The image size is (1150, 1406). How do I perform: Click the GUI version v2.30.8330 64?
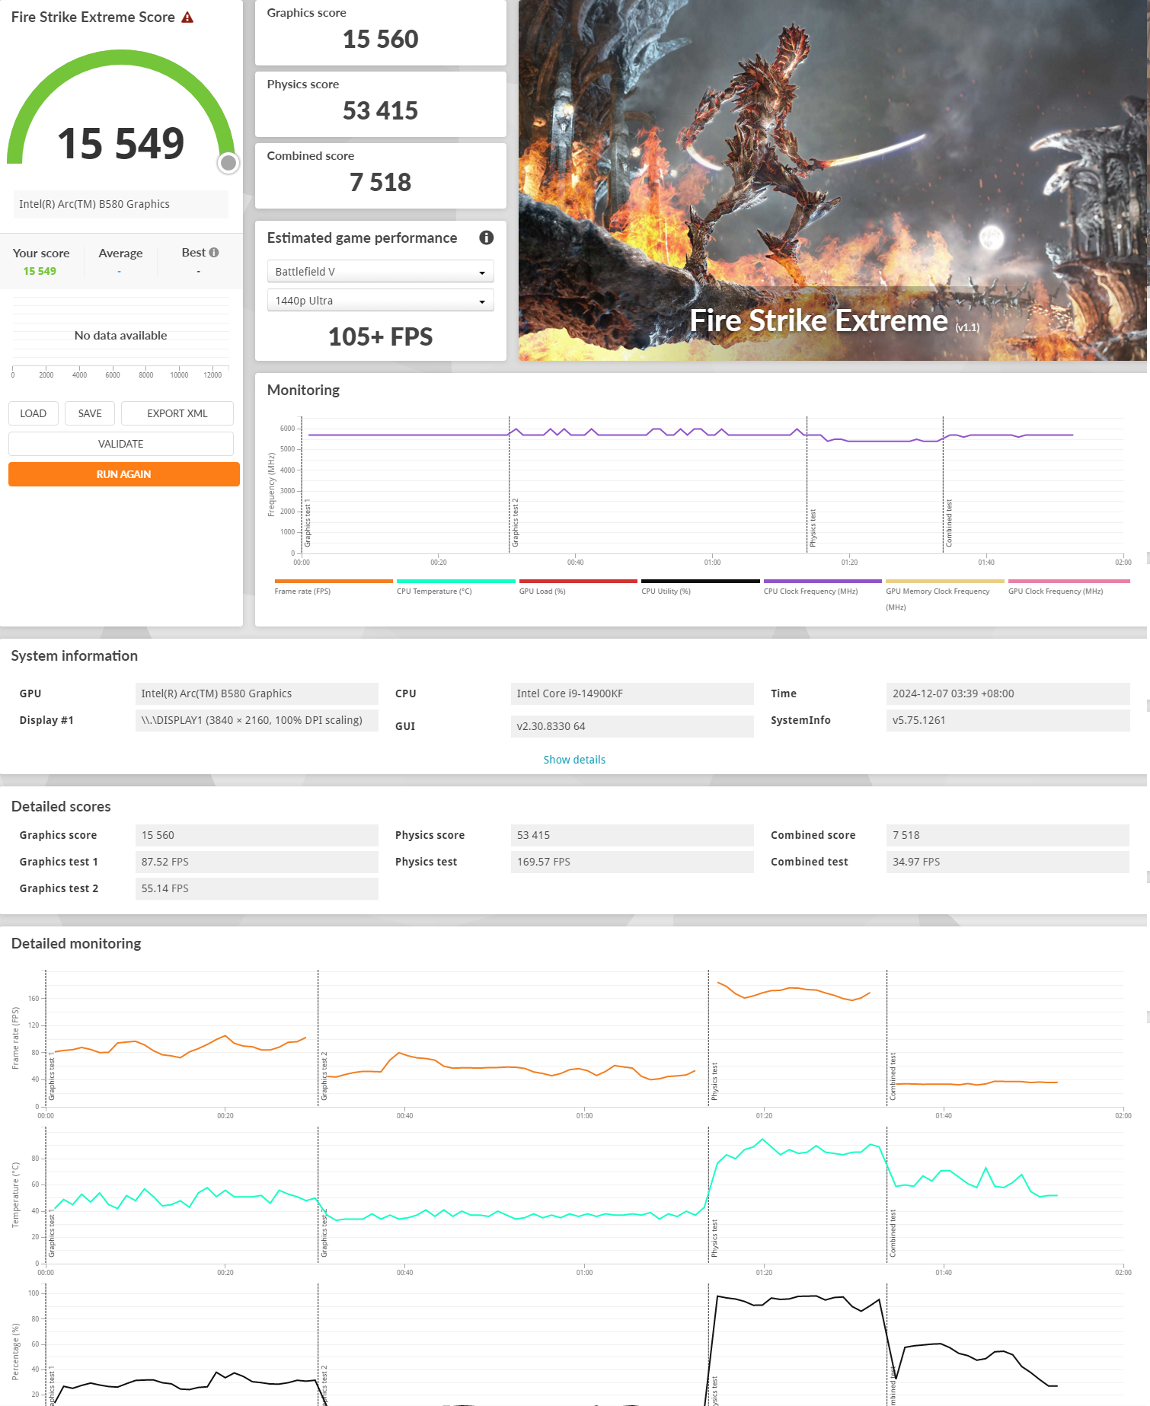(632, 726)
